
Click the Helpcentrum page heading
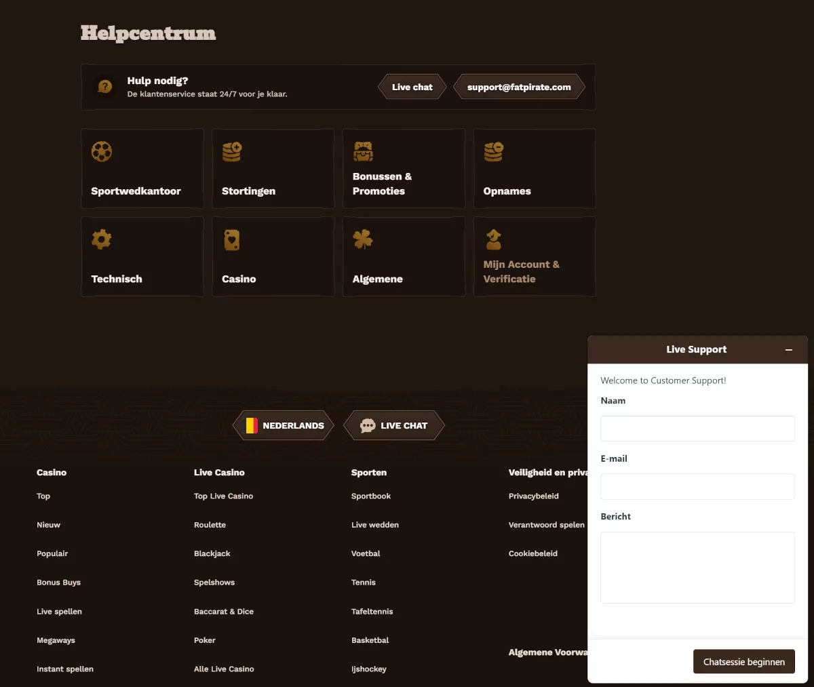click(x=148, y=33)
